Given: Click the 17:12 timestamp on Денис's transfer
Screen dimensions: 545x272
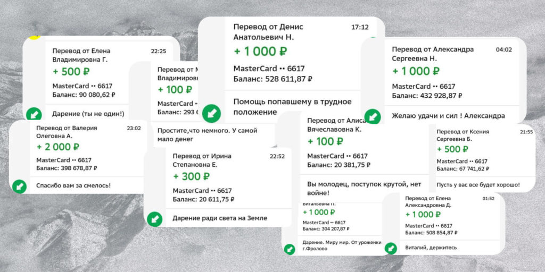Looking at the screenshot, I should [x=360, y=26].
